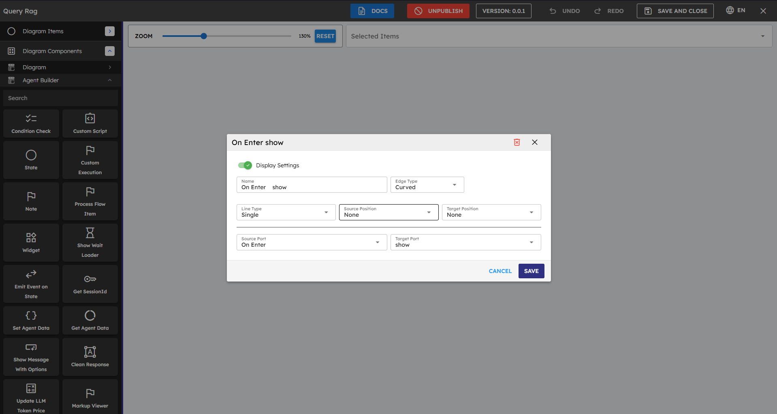Expand the Diagram Items panel
Viewport: 777px width, 414px height.
tap(110, 31)
